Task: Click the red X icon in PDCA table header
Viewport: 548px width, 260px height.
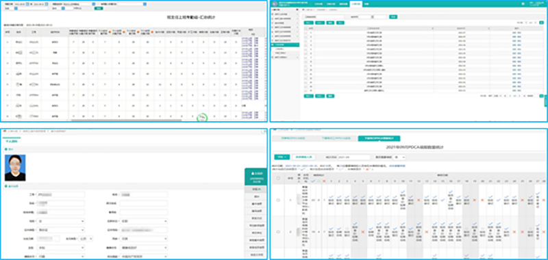Action: (x=324, y=181)
